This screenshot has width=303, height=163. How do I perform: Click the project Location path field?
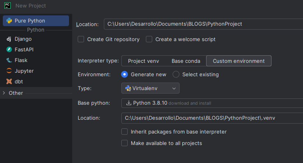[x=203, y=24]
